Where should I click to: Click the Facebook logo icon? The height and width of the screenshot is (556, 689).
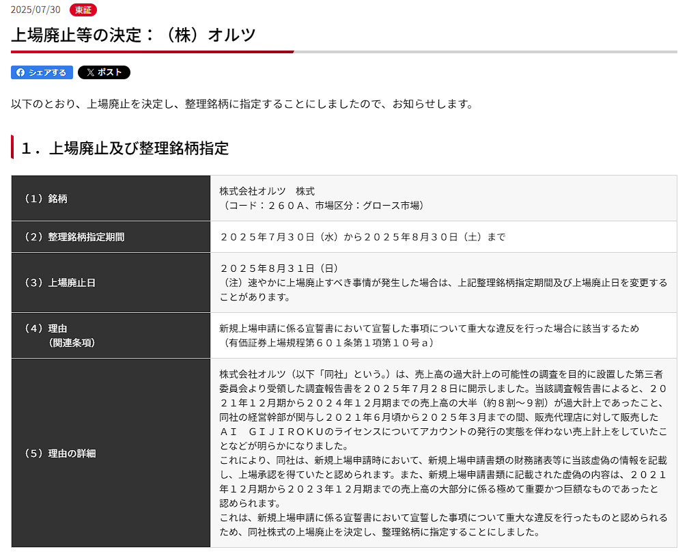click(20, 72)
